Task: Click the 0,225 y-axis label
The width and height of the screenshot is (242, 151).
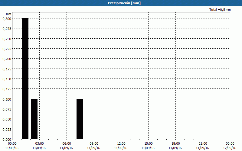Action: (7, 49)
